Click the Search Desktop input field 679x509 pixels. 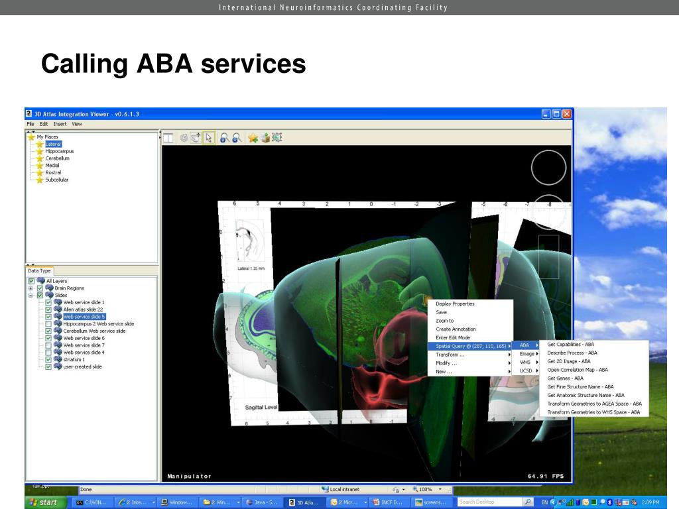coord(490,502)
